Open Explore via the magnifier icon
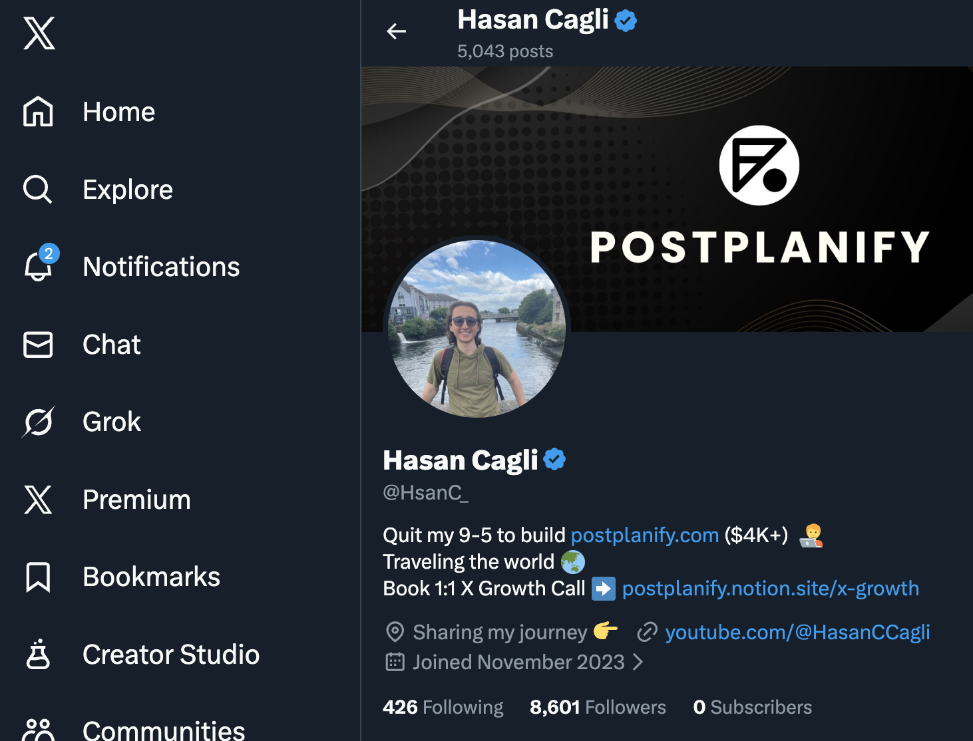This screenshot has height=741, width=973. click(38, 190)
